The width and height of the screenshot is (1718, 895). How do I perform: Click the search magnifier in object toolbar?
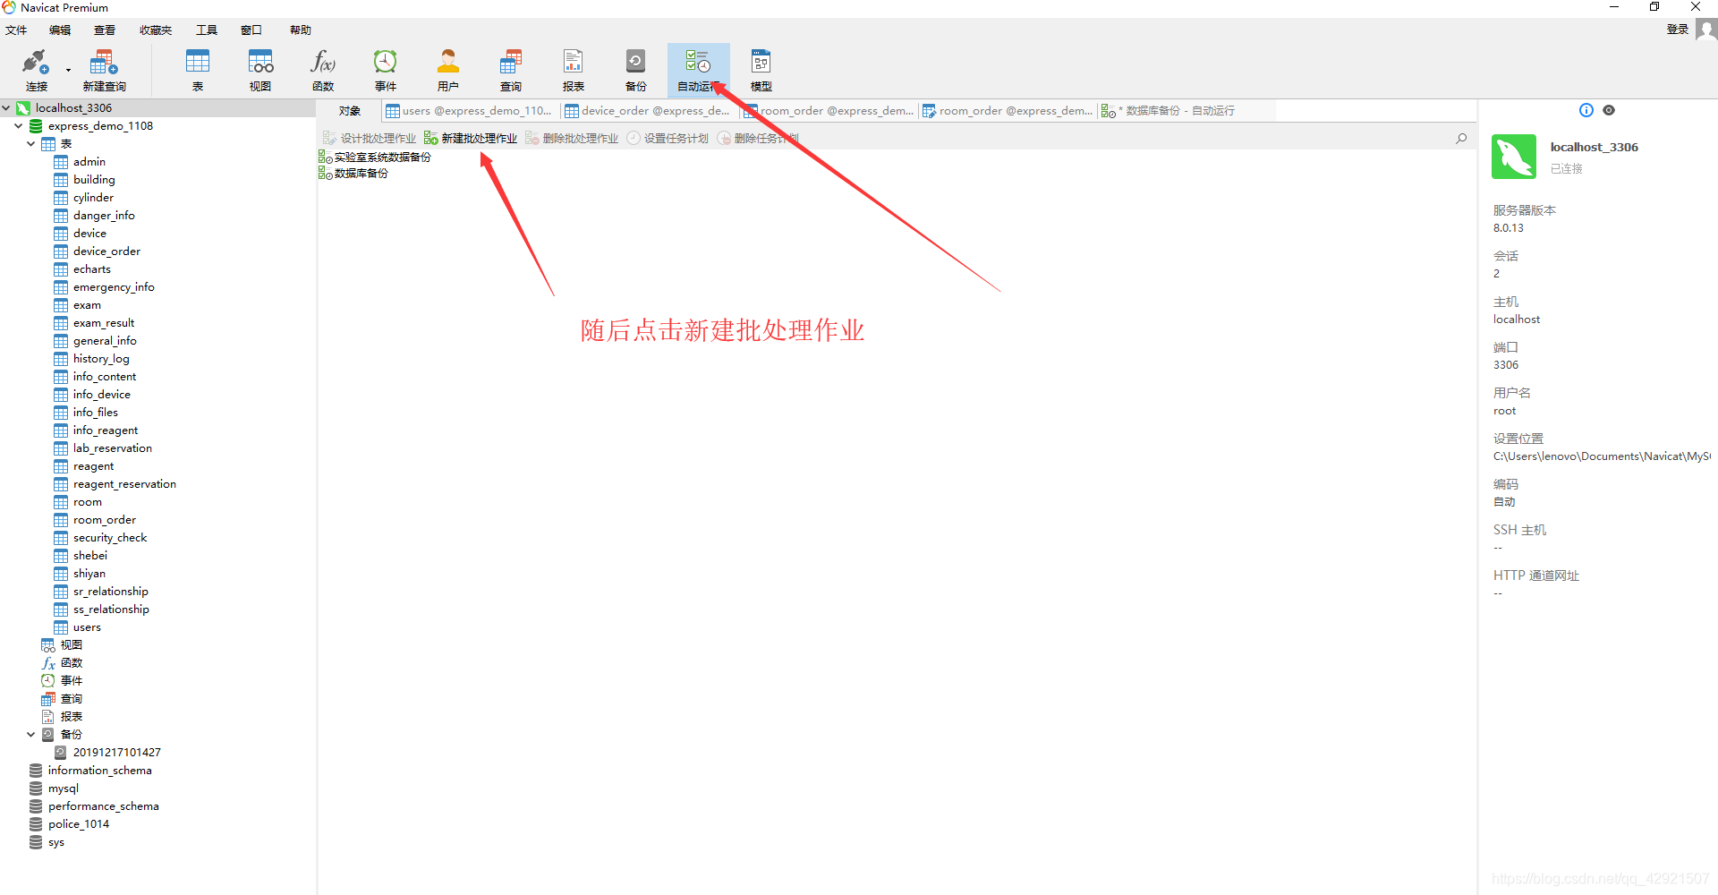coord(1461,138)
